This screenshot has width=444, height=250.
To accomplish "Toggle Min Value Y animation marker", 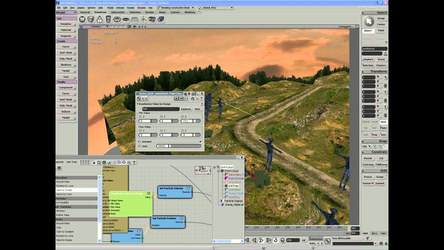I will pyautogui.click(x=161, y=117).
